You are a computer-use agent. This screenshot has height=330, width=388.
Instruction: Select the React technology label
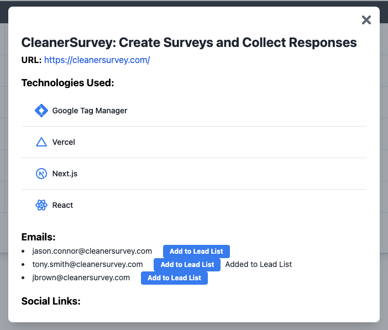62,205
